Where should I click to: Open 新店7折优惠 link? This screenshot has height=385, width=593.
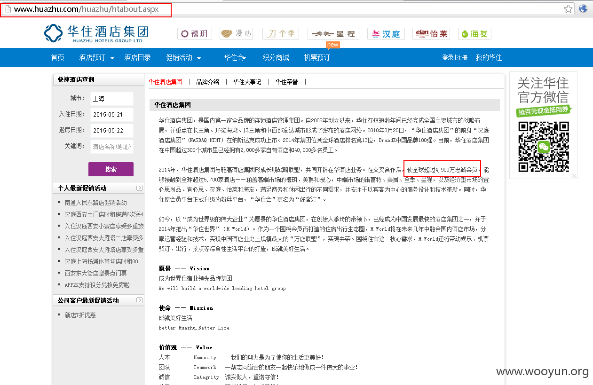(80, 315)
